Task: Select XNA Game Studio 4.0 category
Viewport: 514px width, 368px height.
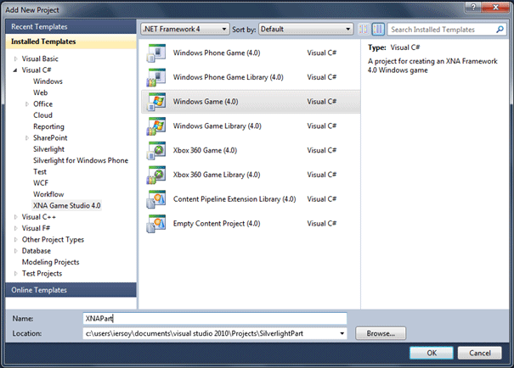Action: [67, 206]
